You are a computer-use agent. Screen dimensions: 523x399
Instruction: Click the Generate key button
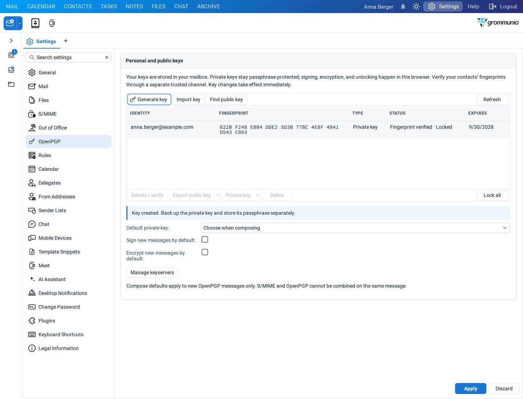click(149, 99)
